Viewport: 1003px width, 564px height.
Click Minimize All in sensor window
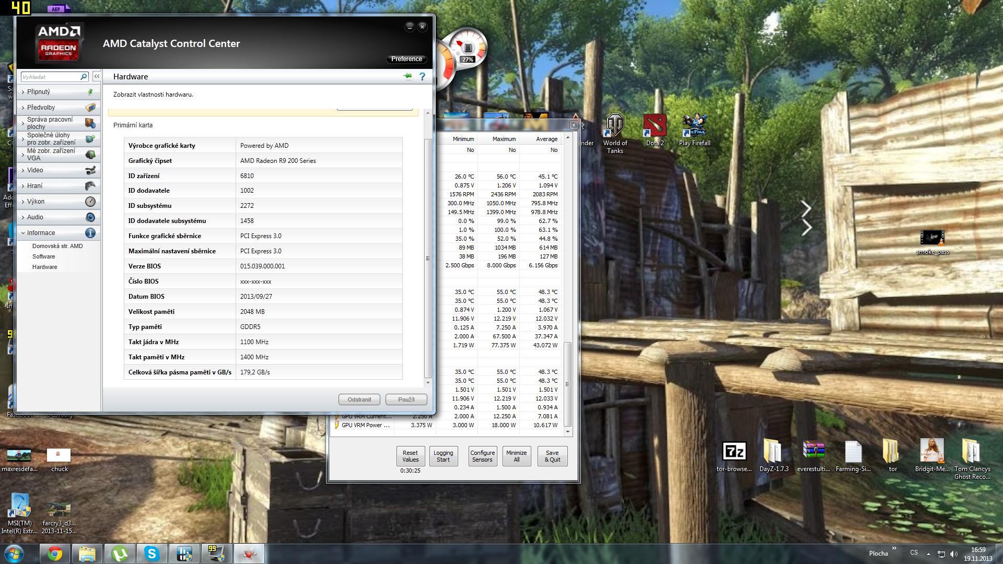(x=516, y=456)
